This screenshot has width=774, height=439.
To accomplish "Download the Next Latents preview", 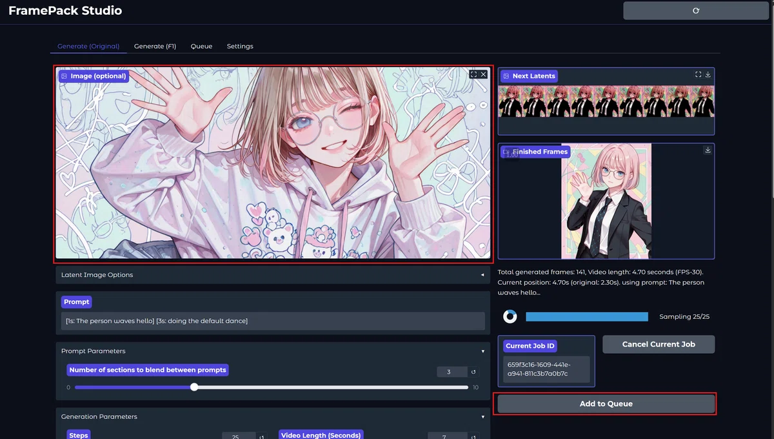I will [708, 75].
